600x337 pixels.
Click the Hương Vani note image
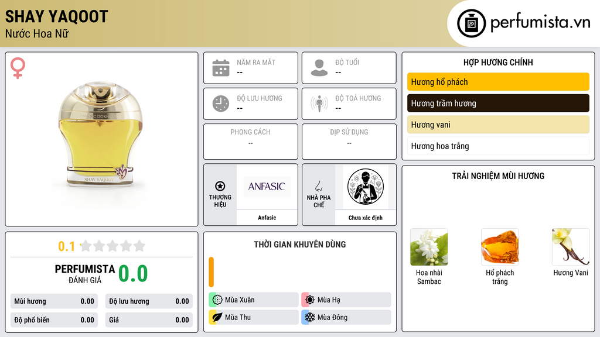coord(571,247)
